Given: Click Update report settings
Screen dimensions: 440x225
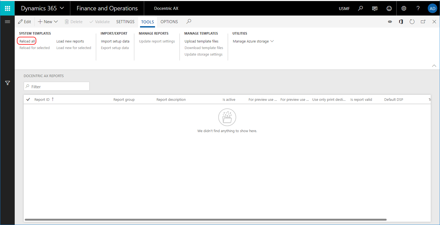Looking at the screenshot, I should click(157, 41).
